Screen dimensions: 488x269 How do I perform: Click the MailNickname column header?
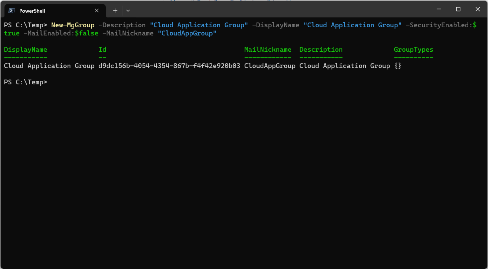[x=268, y=49]
